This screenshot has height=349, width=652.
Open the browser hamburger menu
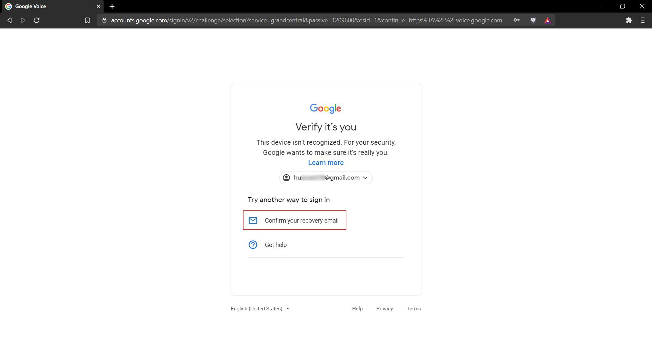642,20
